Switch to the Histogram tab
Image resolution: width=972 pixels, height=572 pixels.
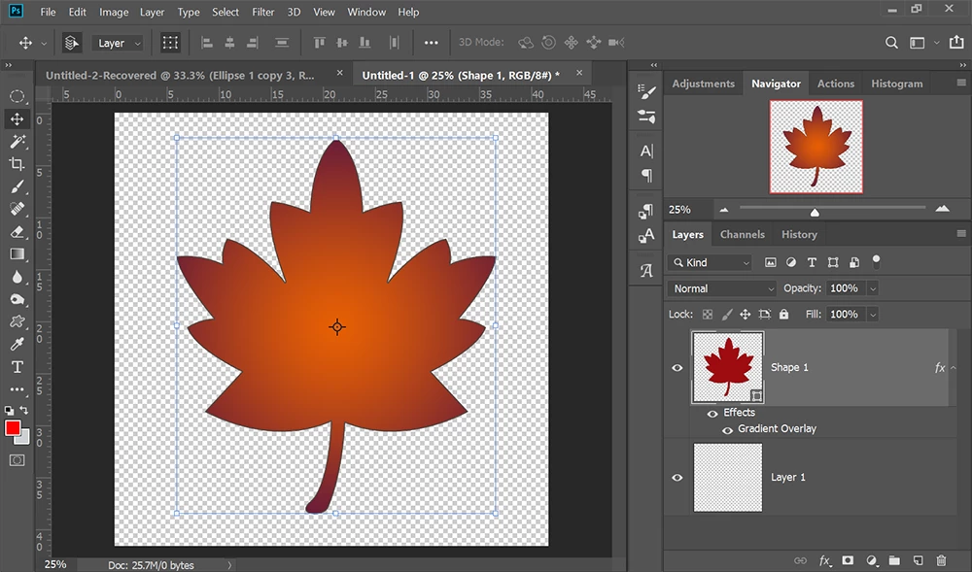(x=896, y=84)
